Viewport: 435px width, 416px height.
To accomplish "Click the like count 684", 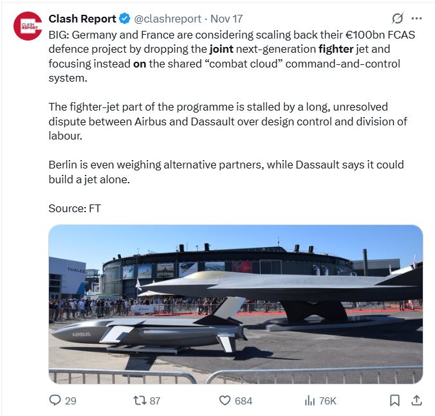I will pos(243,401).
